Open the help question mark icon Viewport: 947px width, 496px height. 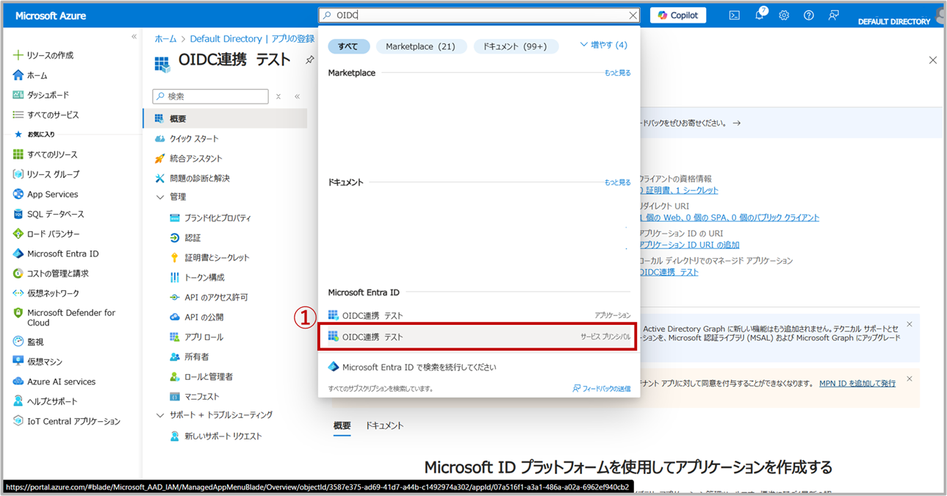pos(809,15)
